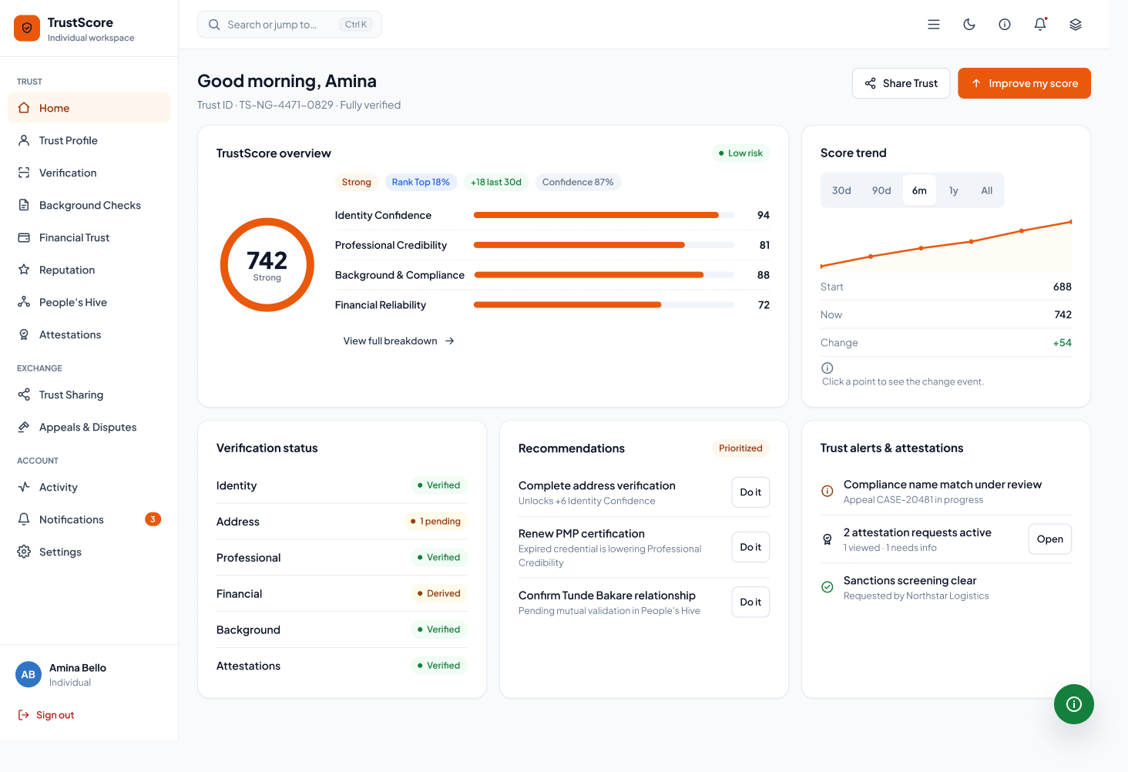Viewport: 1128px width, 772px height.
Task: Open View full breakdown link
Action: (x=399, y=341)
